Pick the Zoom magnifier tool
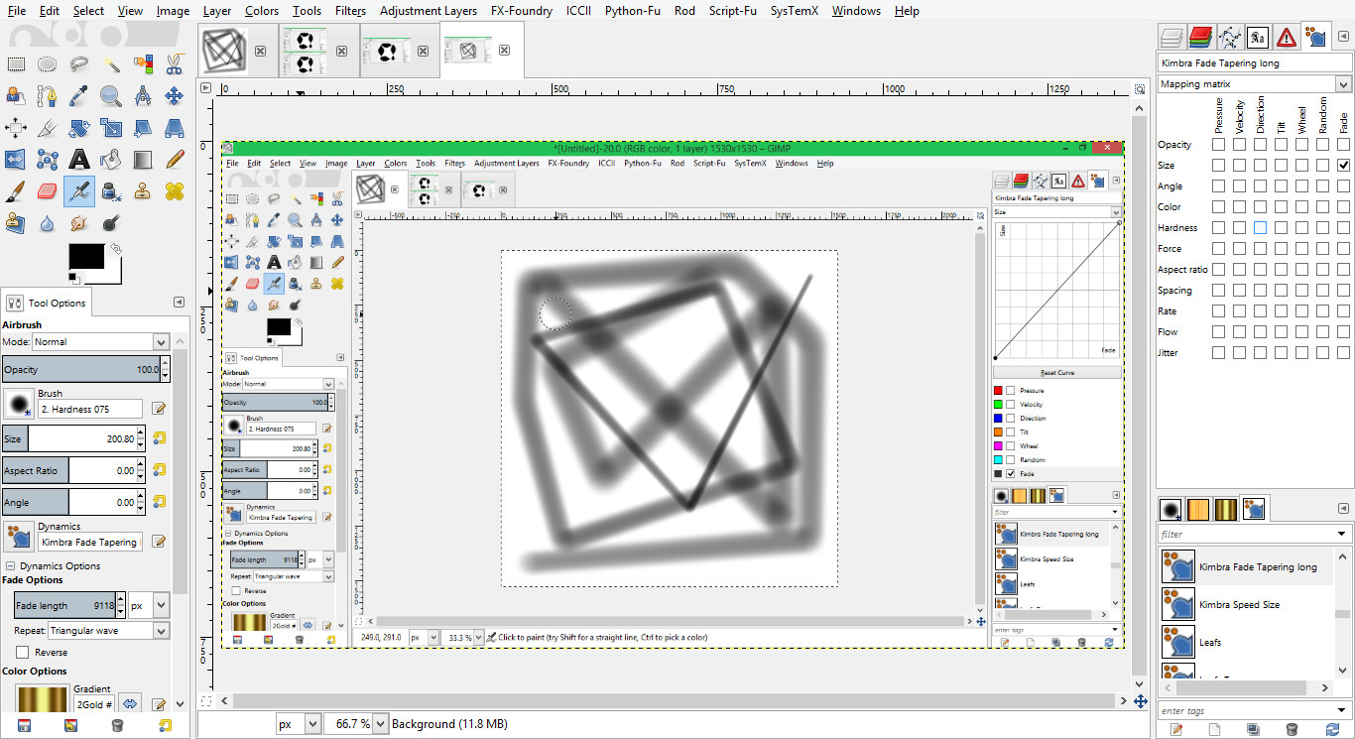1355x739 pixels. click(111, 96)
